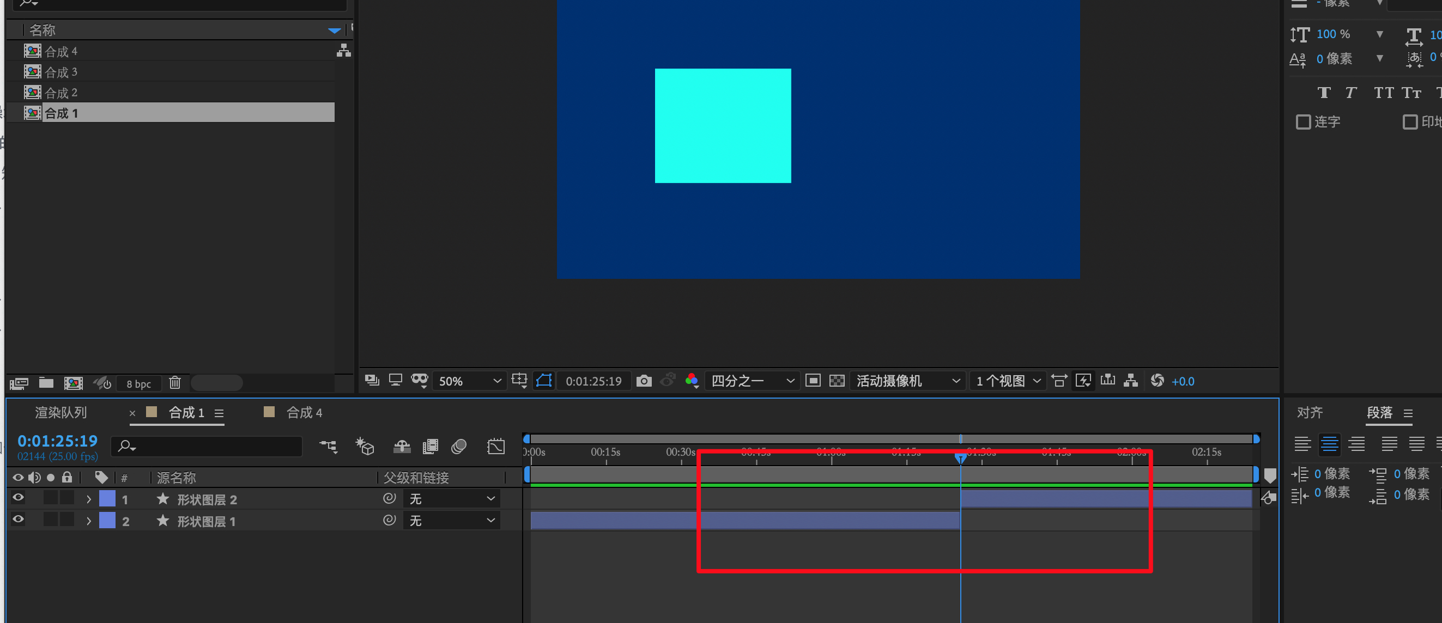
Task: Hide 形状图层 1 with eye toggle
Action: 18,519
